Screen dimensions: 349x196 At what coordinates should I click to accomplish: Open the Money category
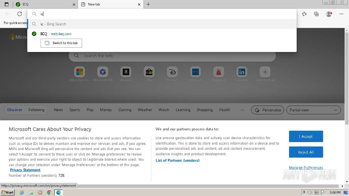(106, 110)
